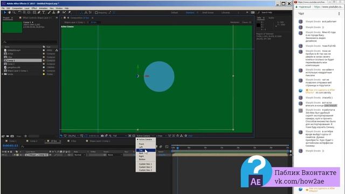Click the Search Help field
Image resolution: width=345 pixels, height=194 pixels.
point(275,12)
